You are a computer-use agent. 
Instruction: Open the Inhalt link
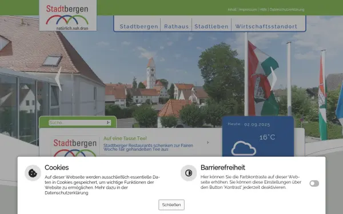pyautogui.click(x=232, y=10)
